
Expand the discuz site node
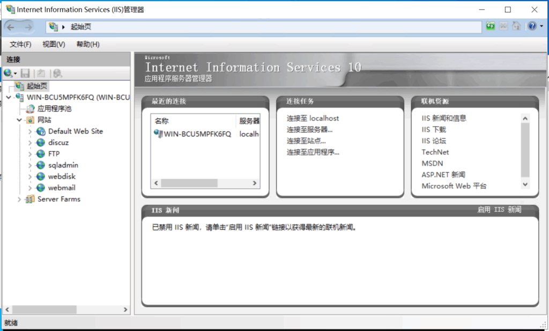click(x=30, y=143)
